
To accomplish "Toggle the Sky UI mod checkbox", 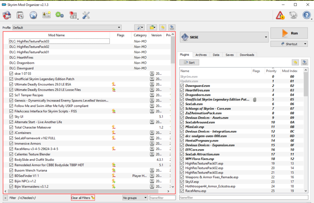I will tap(11, 116).
